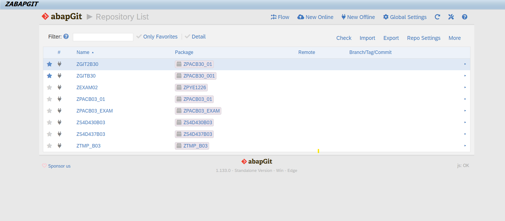The width and height of the screenshot is (505, 221).
Task: Click the heart Sponsor us icon
Action: (x=44, y=166)
